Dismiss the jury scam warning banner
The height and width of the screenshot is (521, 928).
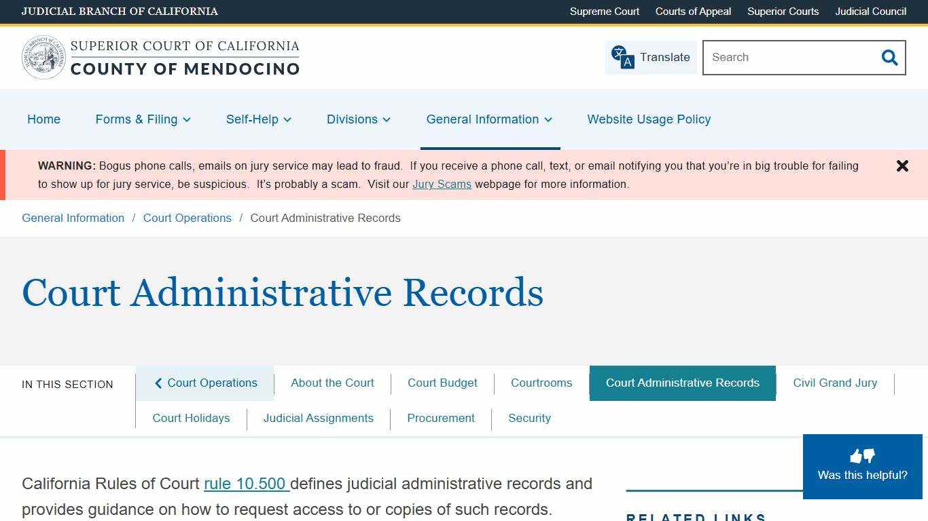(902, 166)
